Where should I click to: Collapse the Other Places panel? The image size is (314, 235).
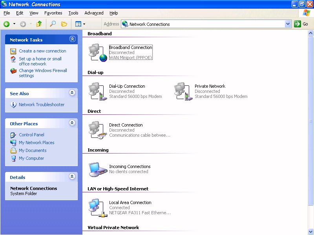click(72, 123)
